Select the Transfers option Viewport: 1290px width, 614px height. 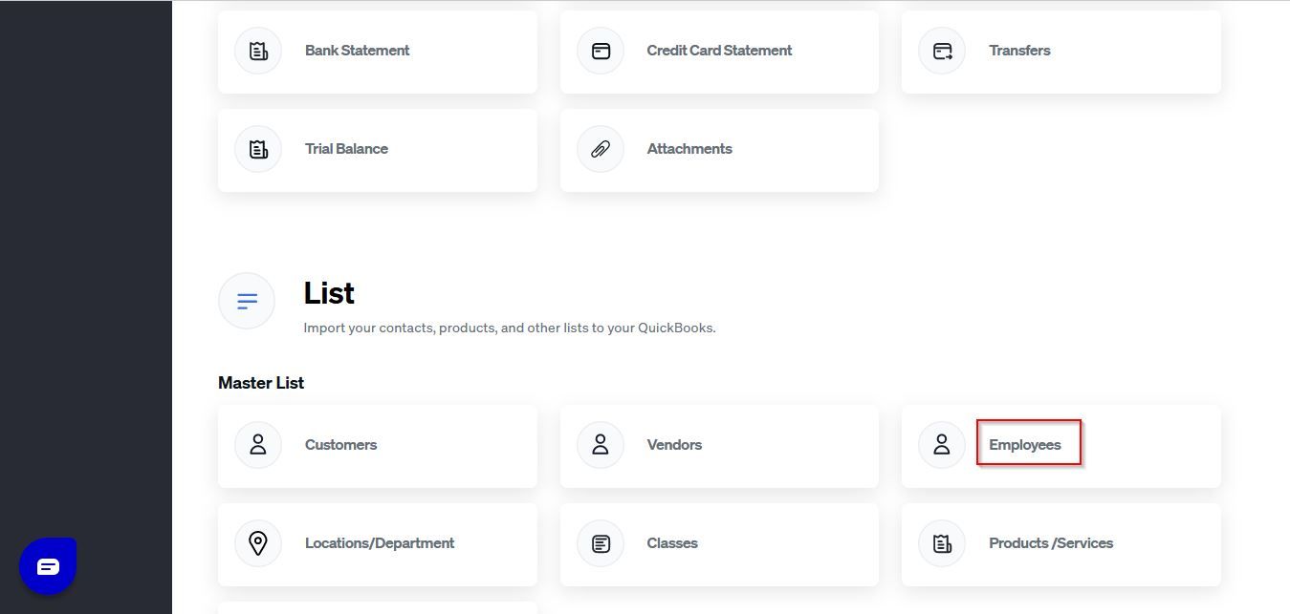(1061, 52)
